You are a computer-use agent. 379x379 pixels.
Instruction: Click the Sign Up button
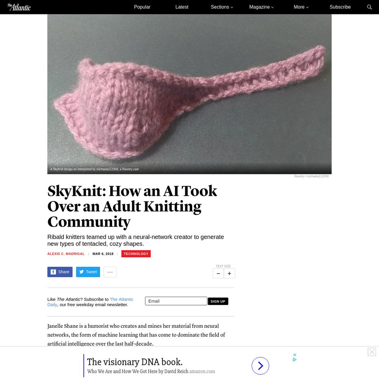click(218, 301)
